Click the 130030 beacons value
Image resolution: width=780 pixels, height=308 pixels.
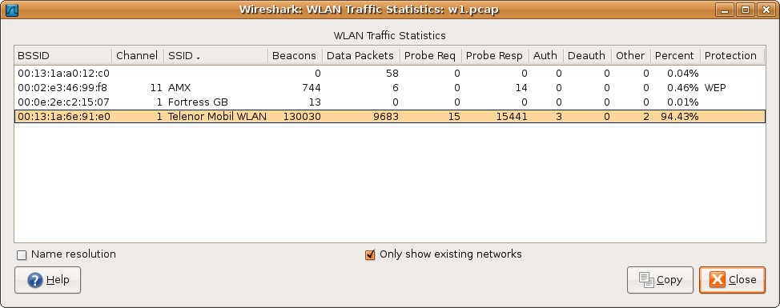coord(302,117)
